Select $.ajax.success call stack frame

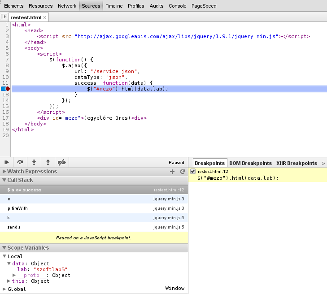coord(94,190)
